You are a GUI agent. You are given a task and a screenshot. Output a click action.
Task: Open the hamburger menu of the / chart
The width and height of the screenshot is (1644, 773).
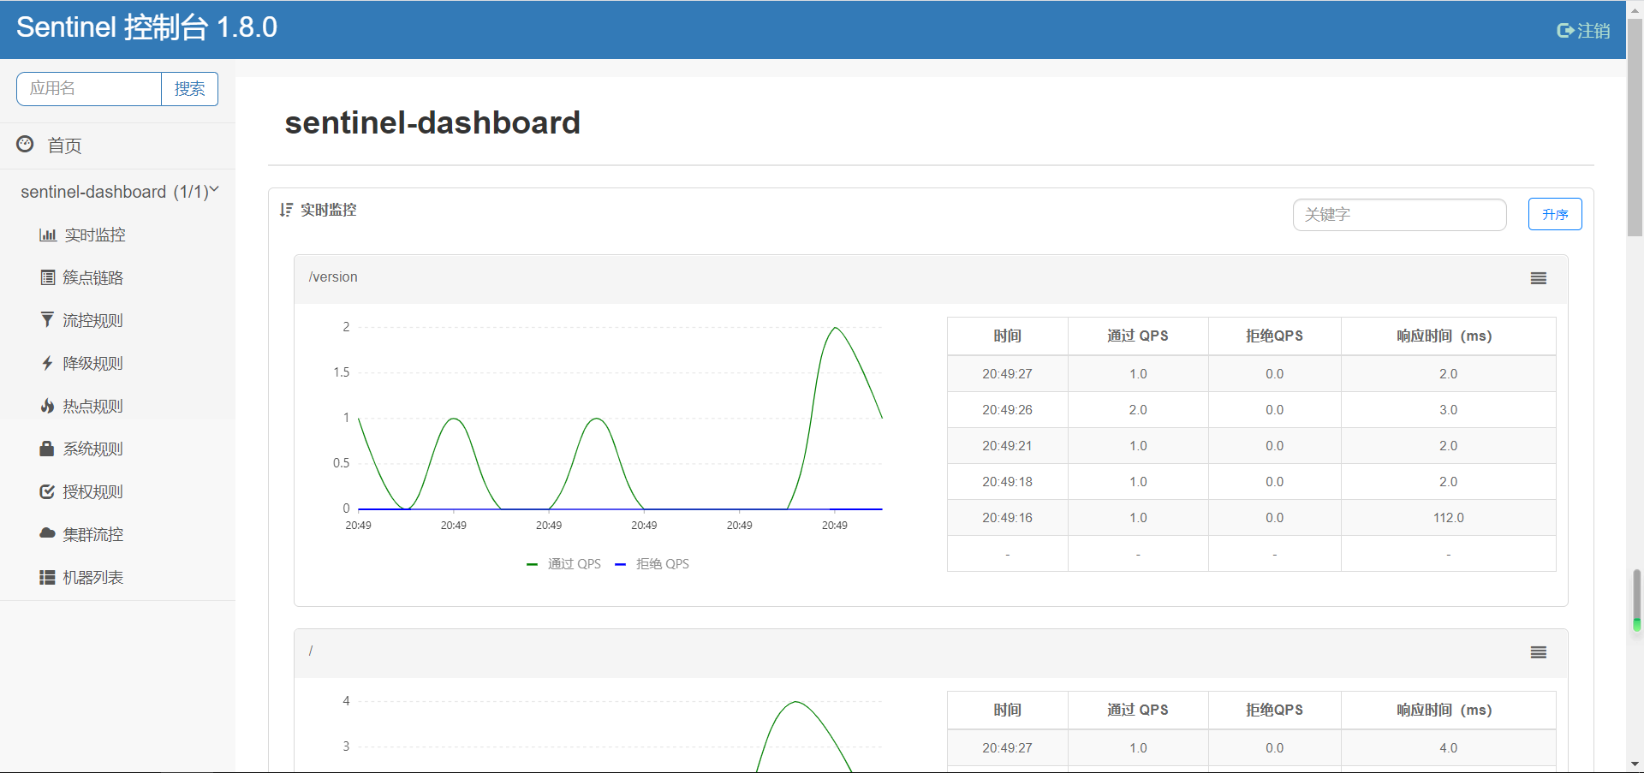click(x=1539, y=652)
